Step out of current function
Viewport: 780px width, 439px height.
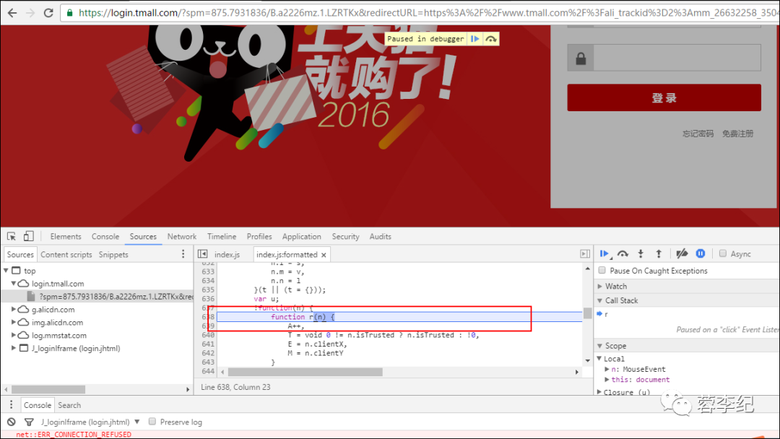coord(659,253)
